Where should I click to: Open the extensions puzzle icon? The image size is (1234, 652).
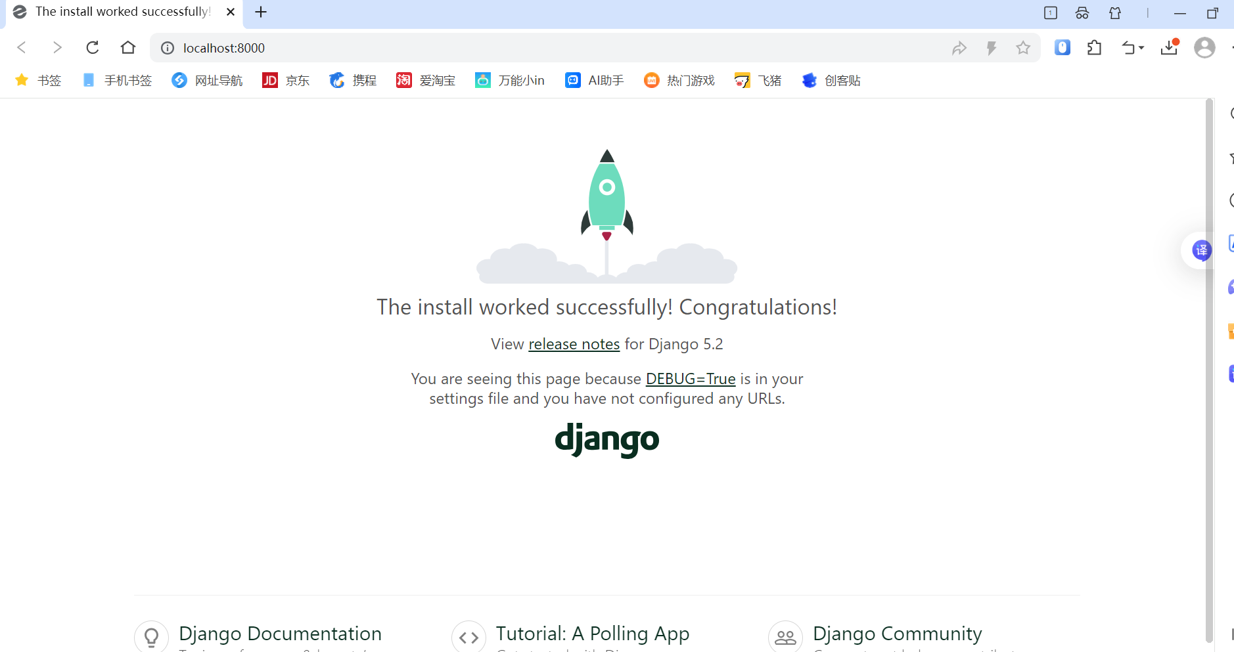pyautogui.click(x=1094, y=47)
